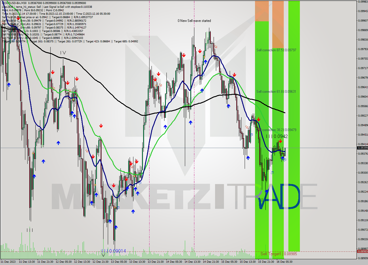Click time axis label '12 Dec 21:30'
Viewport: 368px width, 265px height.
tap(101, 262)
